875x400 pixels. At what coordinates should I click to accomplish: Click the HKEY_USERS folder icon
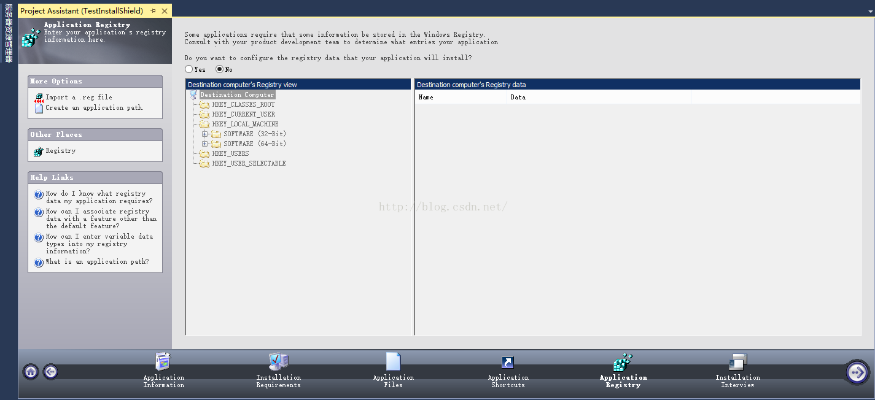[x=204, y=153]
